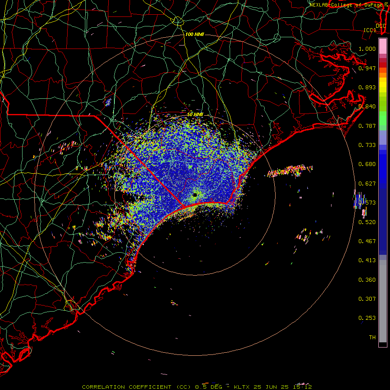Click the 100 NMI range ring label
The width and height of the screenshot is (390, 390).
click(x=195, y=34)
